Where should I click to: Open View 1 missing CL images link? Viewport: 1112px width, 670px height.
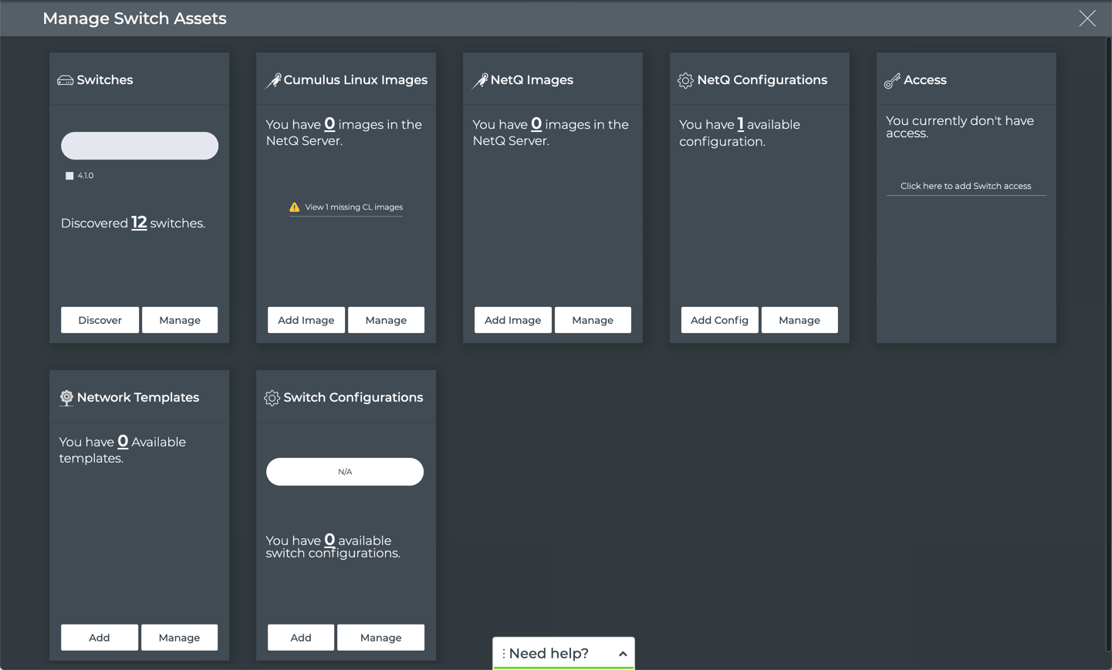click(x=353, y=207)
